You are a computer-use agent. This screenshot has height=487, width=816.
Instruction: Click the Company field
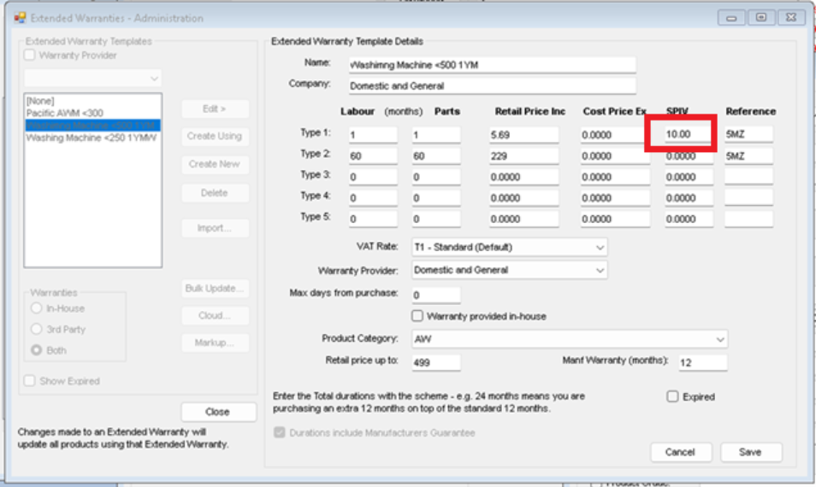493,86
